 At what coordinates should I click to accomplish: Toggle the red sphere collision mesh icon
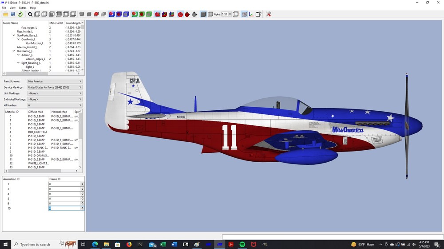158,14
